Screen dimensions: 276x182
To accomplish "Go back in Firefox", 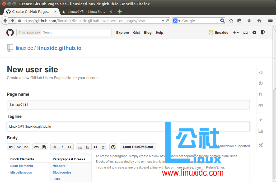I will coord(5,21).
